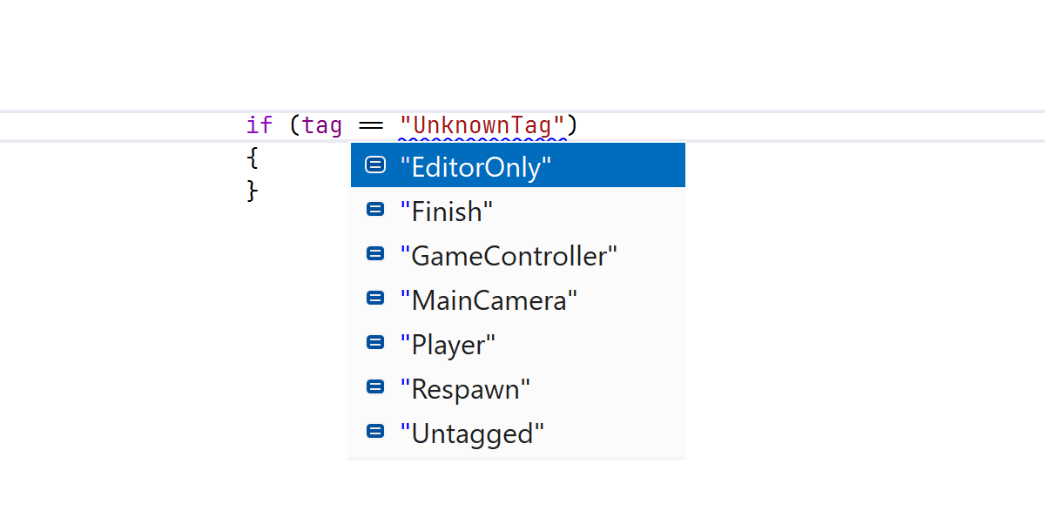This screenshot has width=1045, height=524.
Task: Click the opening curly brace
Action: click(x=253, y=158)
